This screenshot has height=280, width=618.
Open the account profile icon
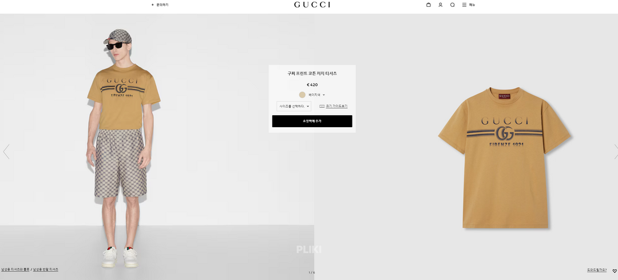440,5
